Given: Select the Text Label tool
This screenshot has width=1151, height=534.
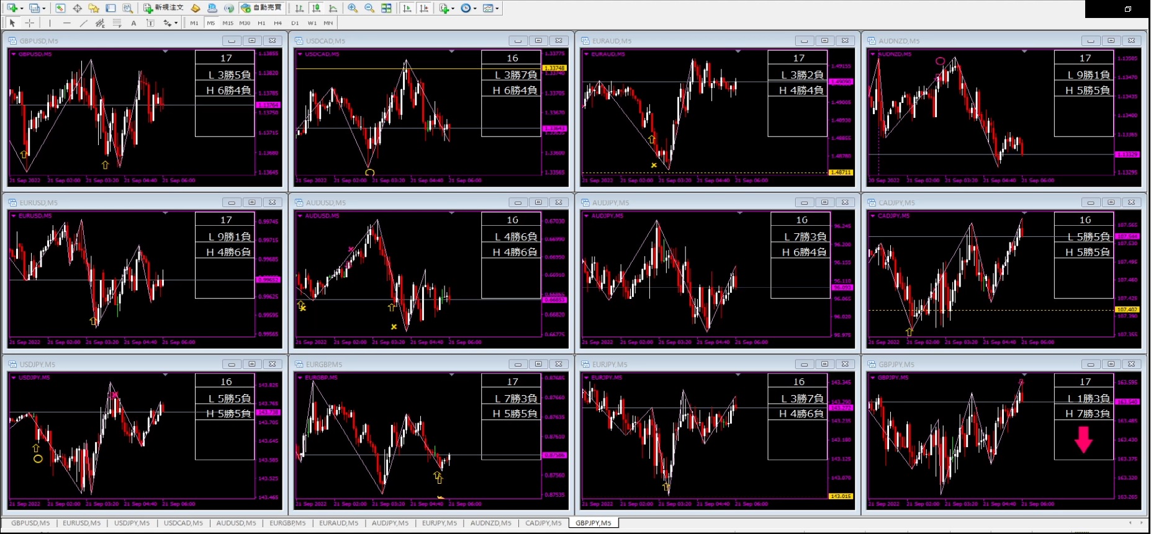Looking at the screenshot, I should (x=150, y=23).
